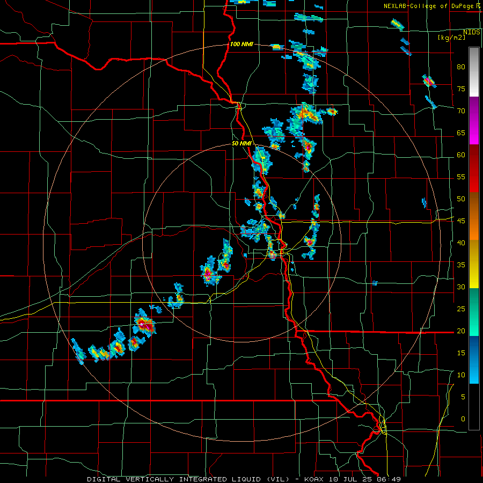Screen dimensions: 483x483
Task: Select the 50 value on the VIL scale
Action: click(x=461, y=199)
